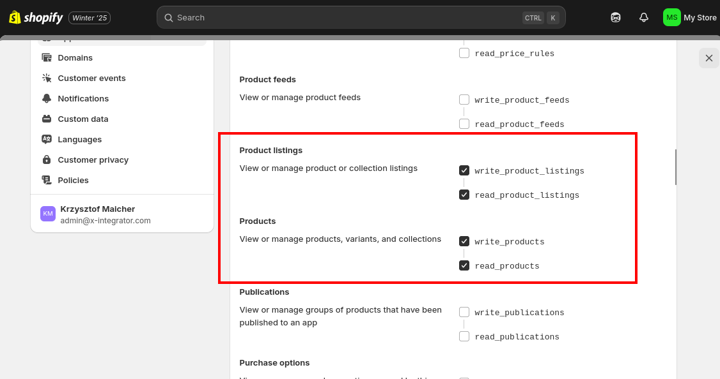The height and width of the screenshot is (379, 720).
Task: Uncheck the read_products scope
Action: pyautogui.click(x=464, y=265)
